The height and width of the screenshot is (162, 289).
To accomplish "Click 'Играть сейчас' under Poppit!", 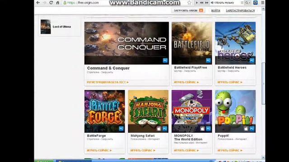I will (x=230, y=150).
